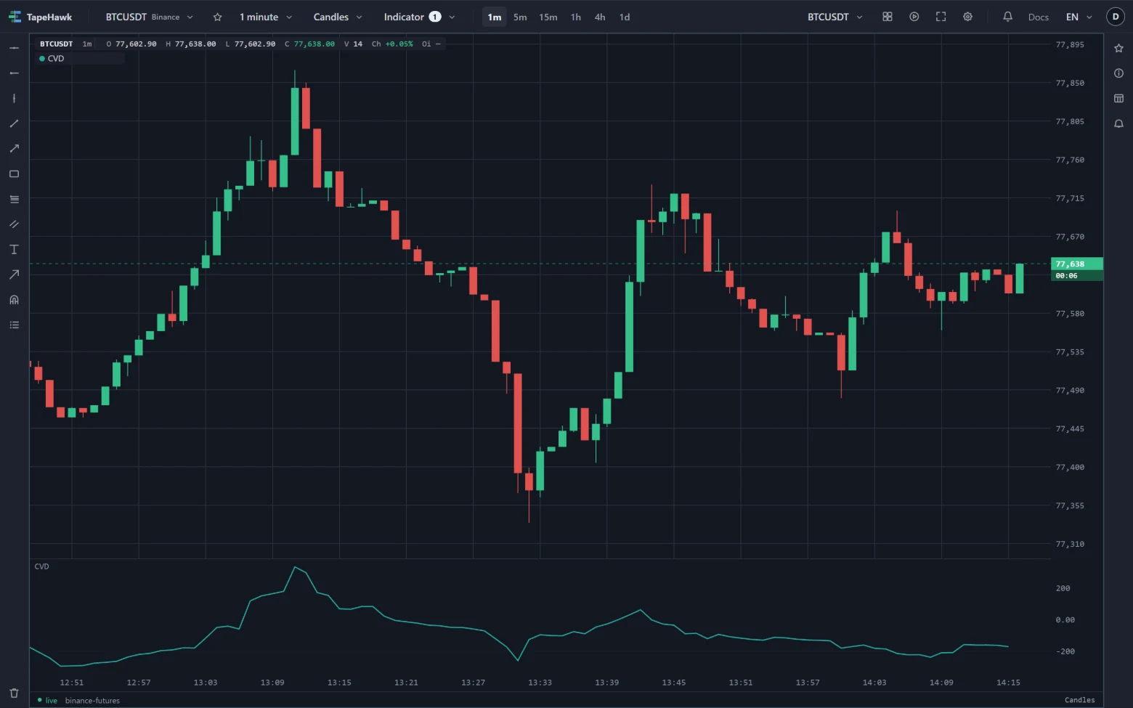Click the CVD axis value -200
Viewport: 1133px width, 708px height.
[1065, 651]
